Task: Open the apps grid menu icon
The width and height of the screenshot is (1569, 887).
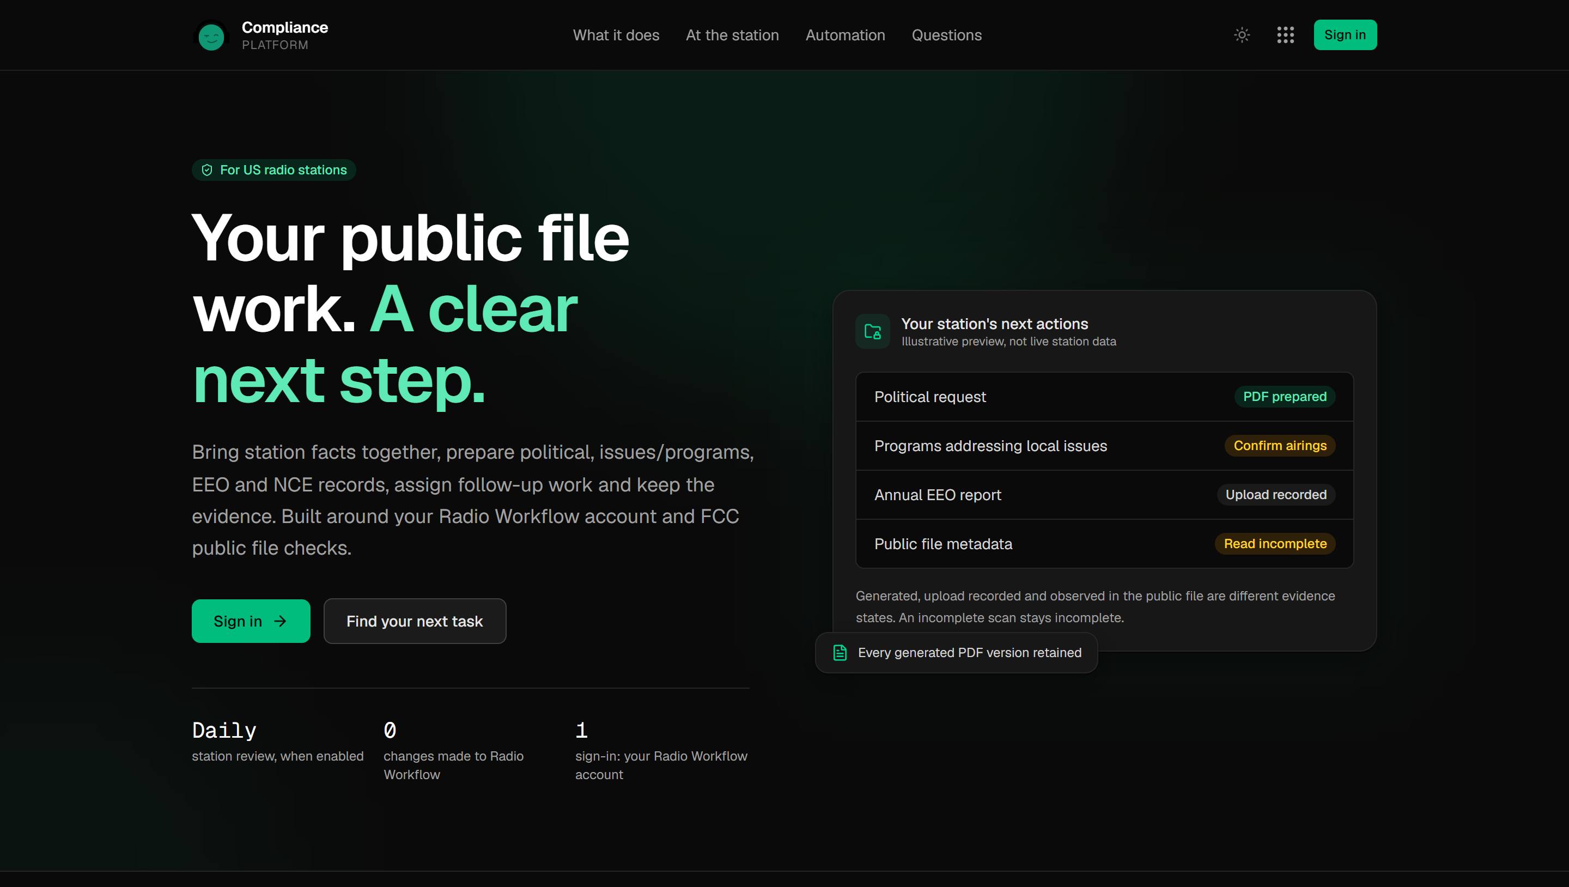Action: 1285,35
